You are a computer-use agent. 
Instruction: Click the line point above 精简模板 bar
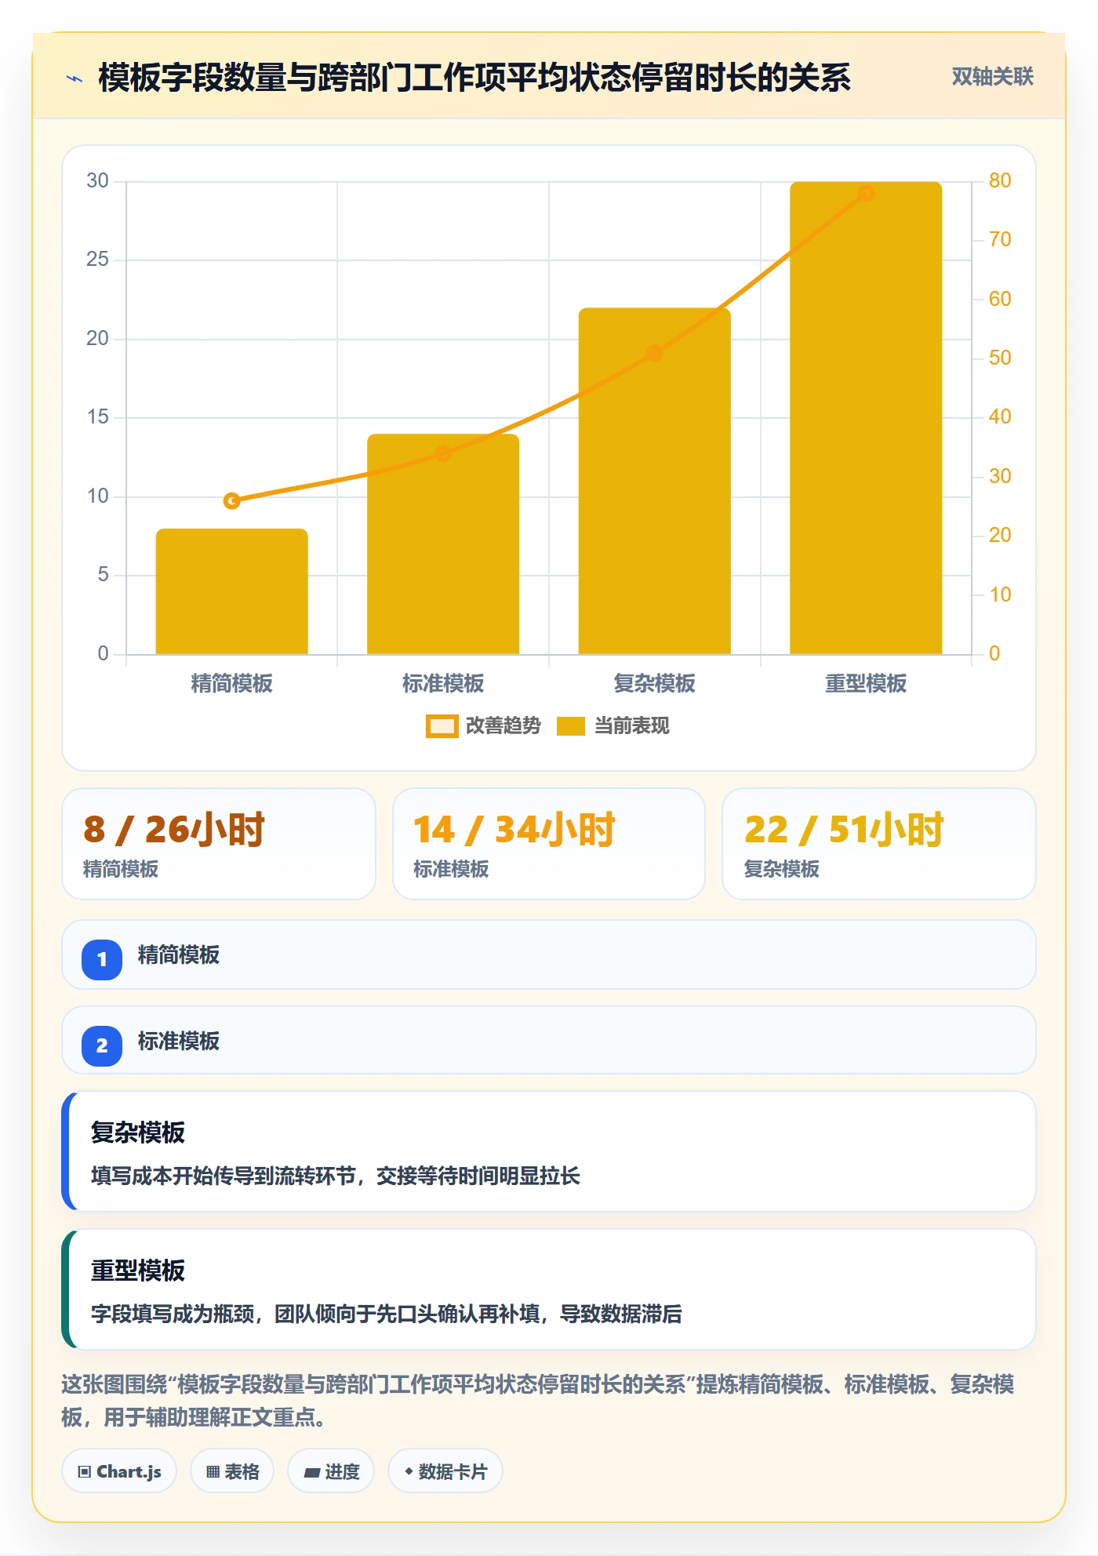click(x=231, y=500)
